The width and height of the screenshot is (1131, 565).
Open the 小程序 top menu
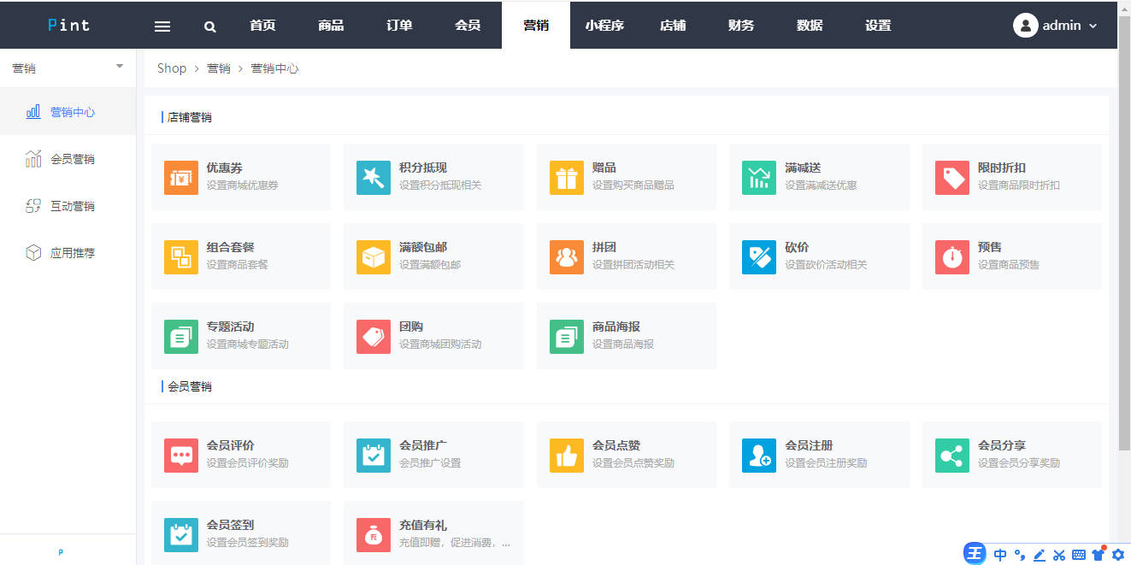pos(604,25)
